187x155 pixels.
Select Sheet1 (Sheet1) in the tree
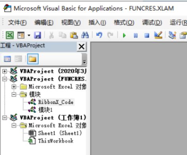(60, 133)
